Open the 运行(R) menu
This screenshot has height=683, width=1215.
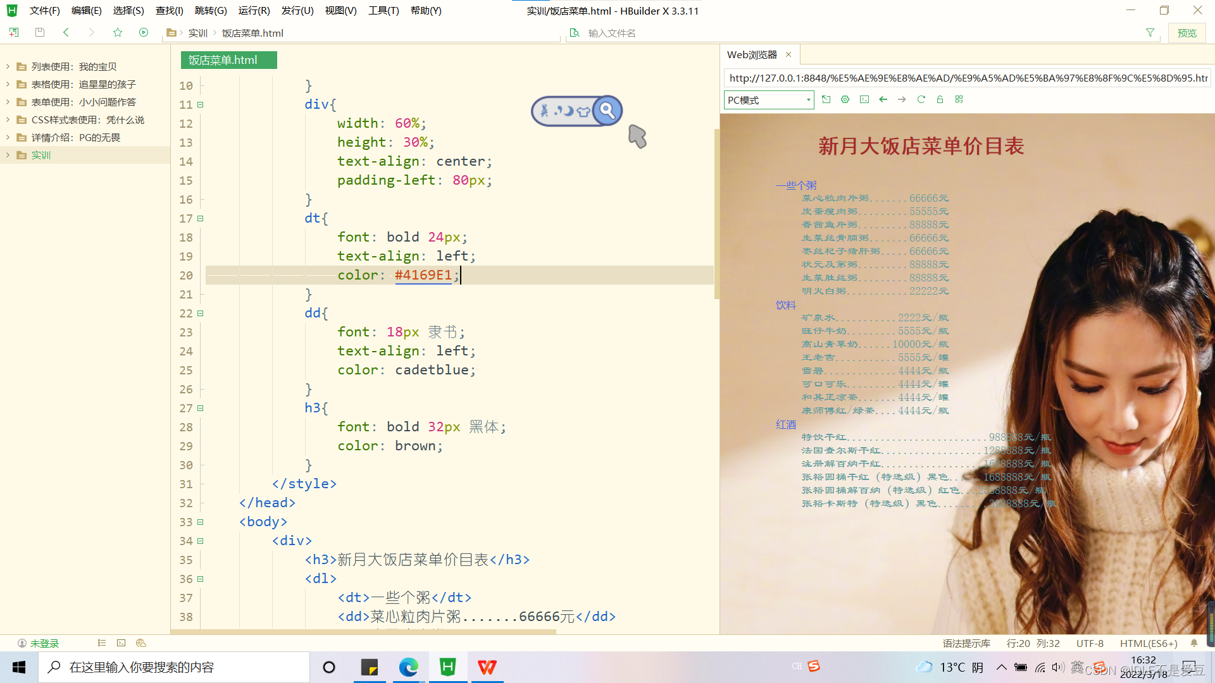coord(254,11)
